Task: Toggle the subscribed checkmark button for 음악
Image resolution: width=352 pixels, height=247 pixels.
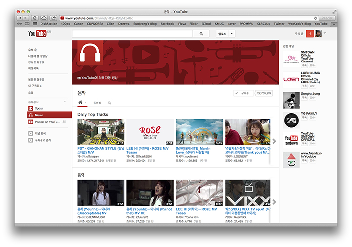Action: pyautogui.click(x=244, y=93)
